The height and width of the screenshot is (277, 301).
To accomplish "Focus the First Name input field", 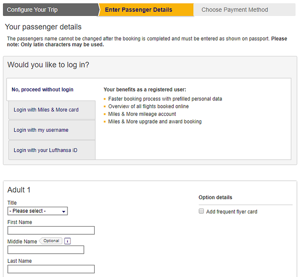I will coord(51,230).
